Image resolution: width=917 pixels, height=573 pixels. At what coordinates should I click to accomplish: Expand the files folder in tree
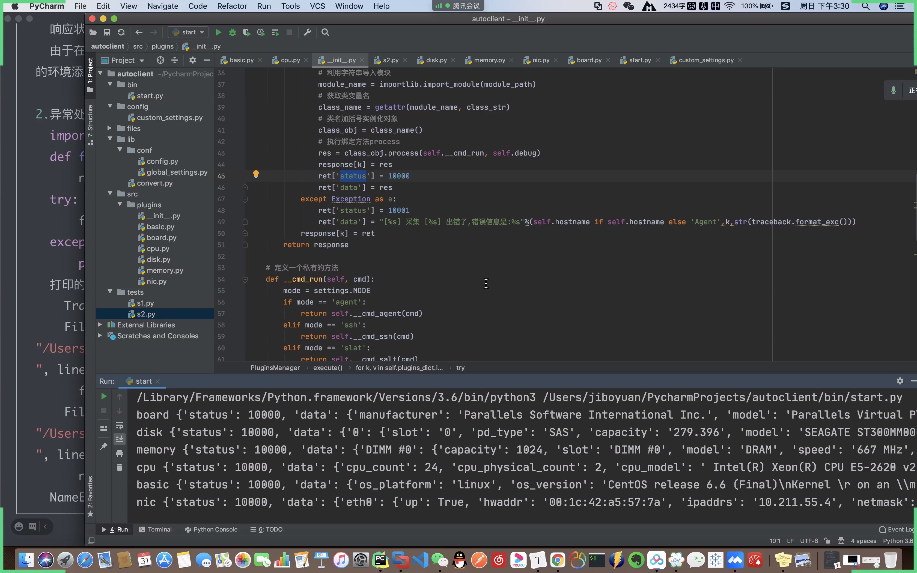tap(109, 129)
